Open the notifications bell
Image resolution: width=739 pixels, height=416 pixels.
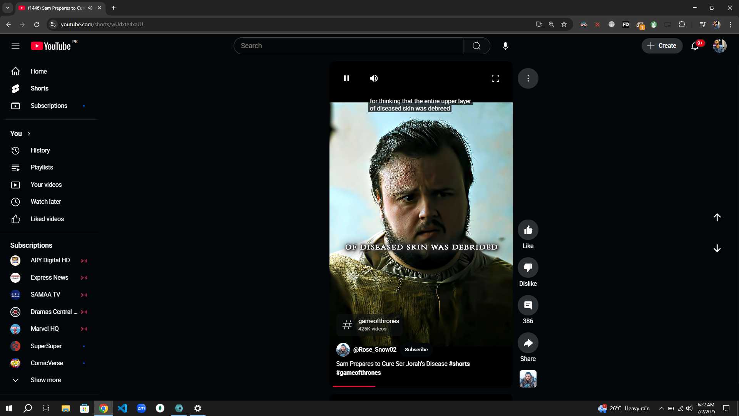pos(695,46)
